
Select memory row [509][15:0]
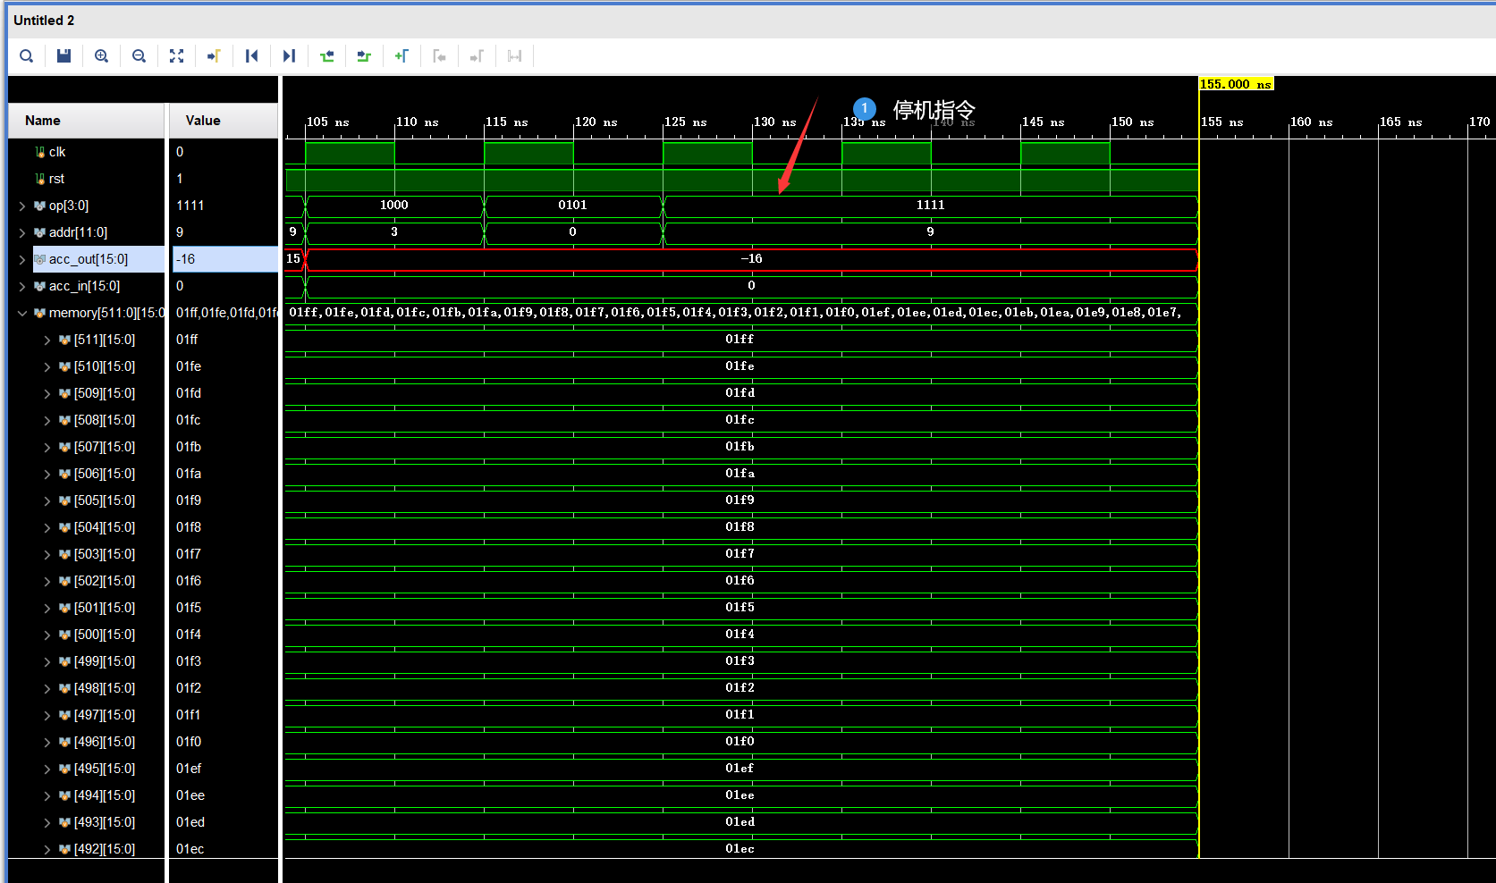(105, 393)
